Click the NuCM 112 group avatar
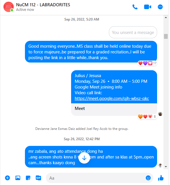Viewport: 170px width, 185px height. pyautogui.click(x=9, y=7)
